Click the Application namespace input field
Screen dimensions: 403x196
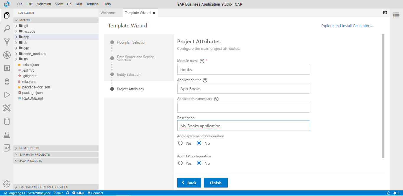point(243,107)
